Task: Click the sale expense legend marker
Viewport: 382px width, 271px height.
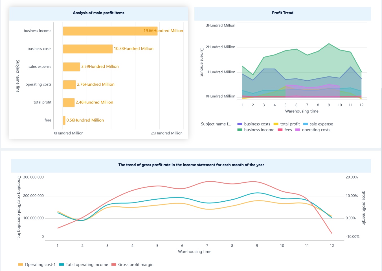Action: click(x=306, y=124)
